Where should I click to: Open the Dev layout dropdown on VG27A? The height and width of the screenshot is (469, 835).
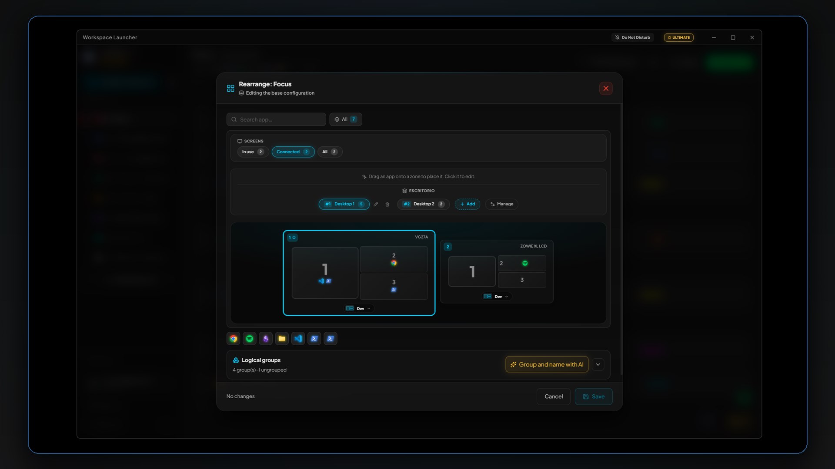click(359, 309)
